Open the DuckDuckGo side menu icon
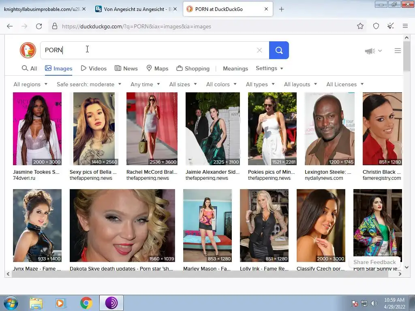The image size is (415, 311). (398, 51)
